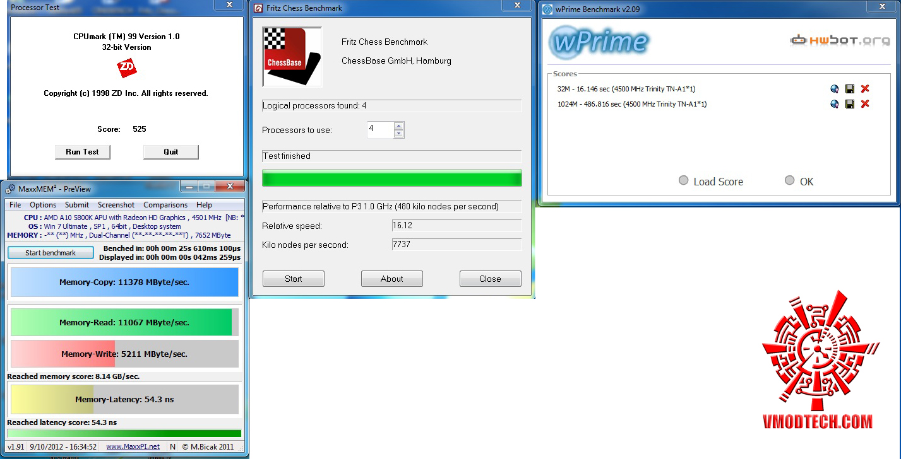
Task: Click the wPrime logo banner
Action: pos(599,42)
